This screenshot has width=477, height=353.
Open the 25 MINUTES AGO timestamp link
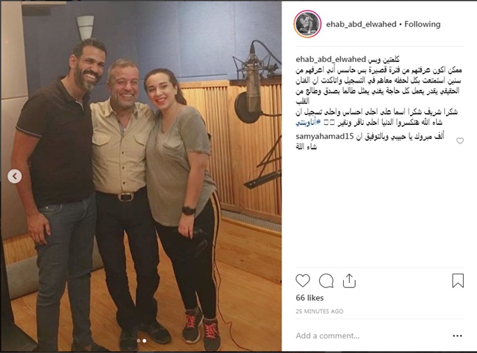(x=319, y=311)
